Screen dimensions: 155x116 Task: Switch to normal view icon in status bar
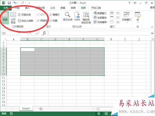point(99,114)
